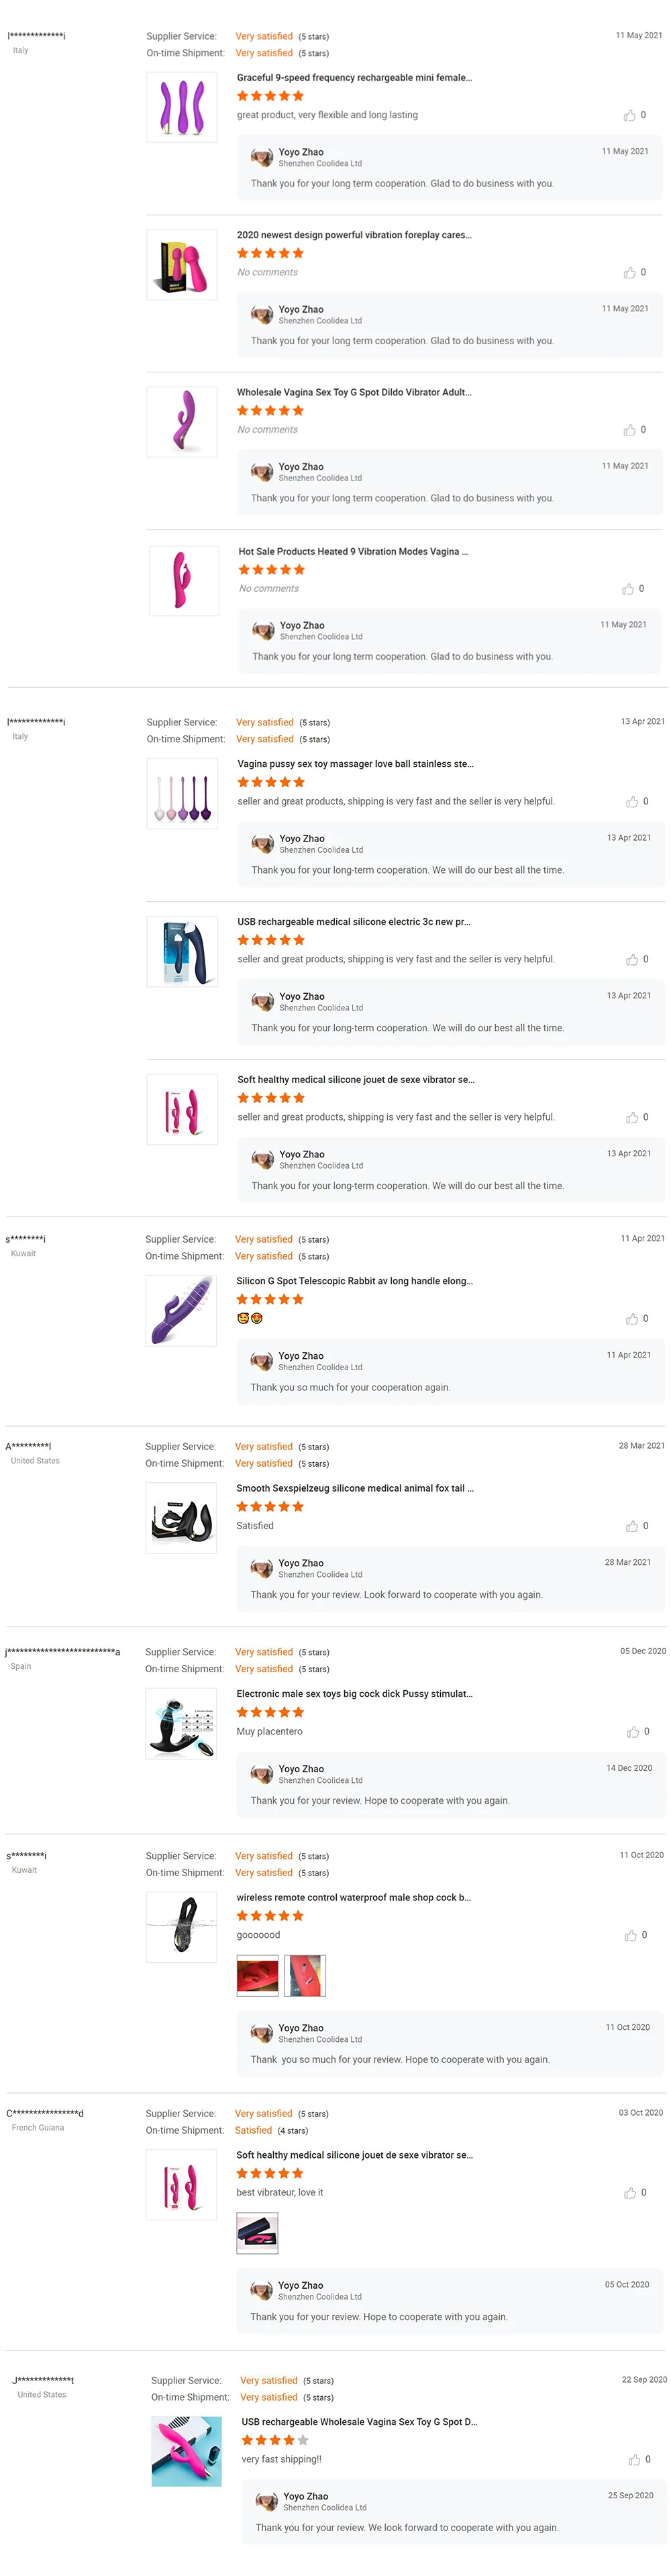The width and height of the screenshot is (671, 2576).
Task: View photo attached to "best vibrateur, love it" review
Action: 257,2233
